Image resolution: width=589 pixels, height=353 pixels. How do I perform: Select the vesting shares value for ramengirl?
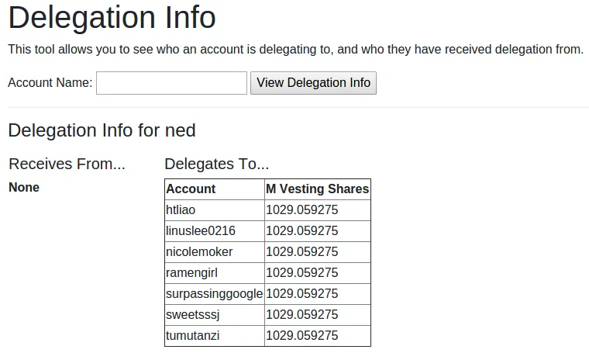[302, 273]
